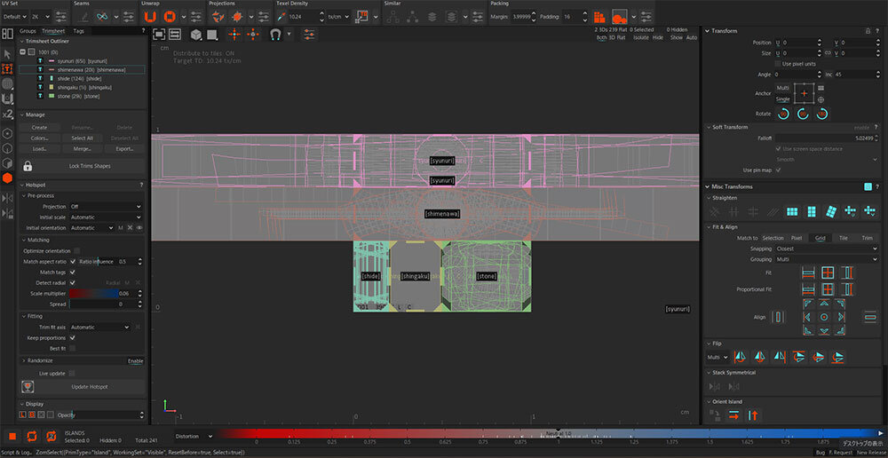Image resolution: width=888 pixels, height=458 pixels.
Task: Click the Export... button
Action: [x=124, y=149]
